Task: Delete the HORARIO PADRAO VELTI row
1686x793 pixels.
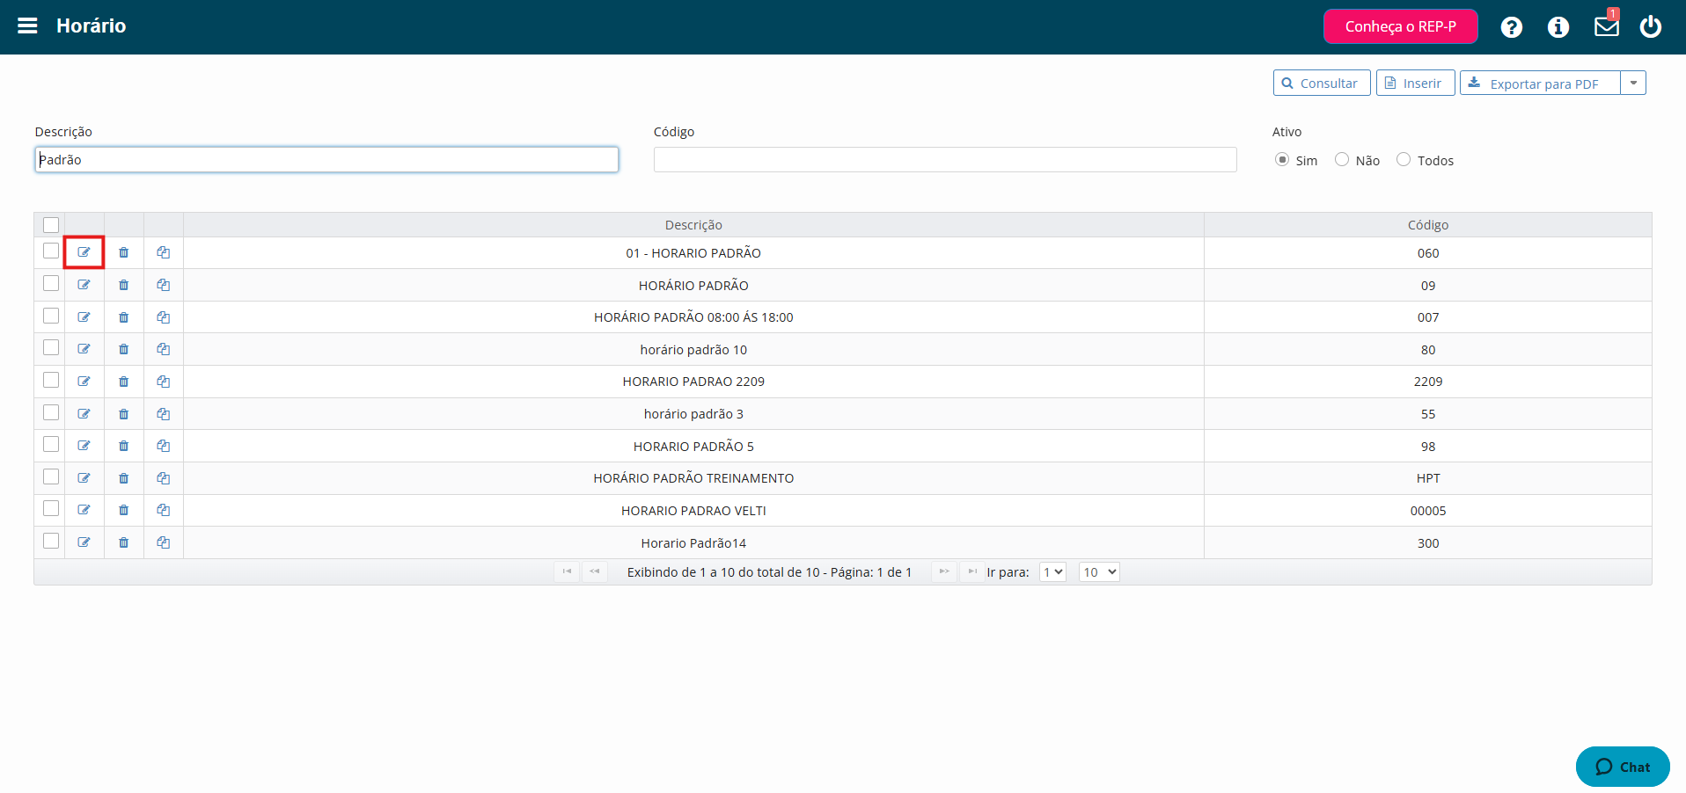Action: pos(124,510)
